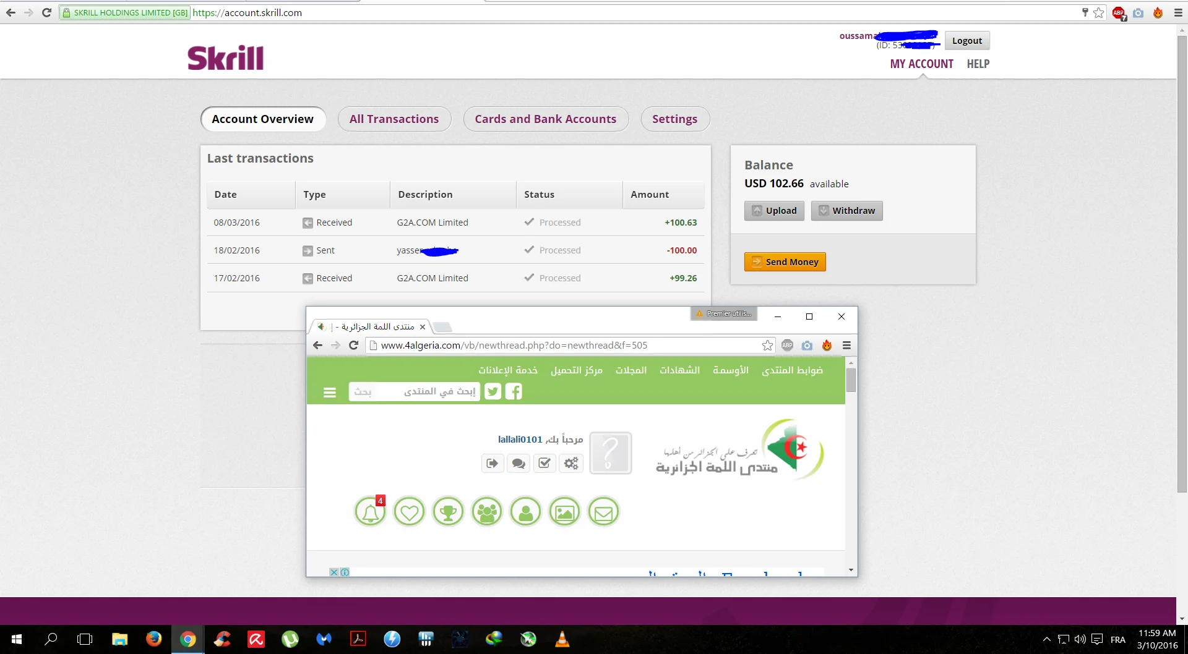Open the forum favorites heart icon

(409, 512)
